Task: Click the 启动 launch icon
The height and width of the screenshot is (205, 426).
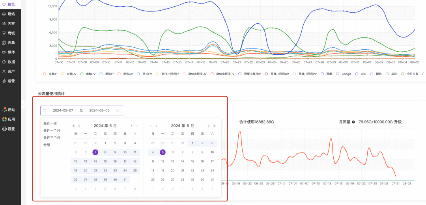Action: (x=5, y=110)
